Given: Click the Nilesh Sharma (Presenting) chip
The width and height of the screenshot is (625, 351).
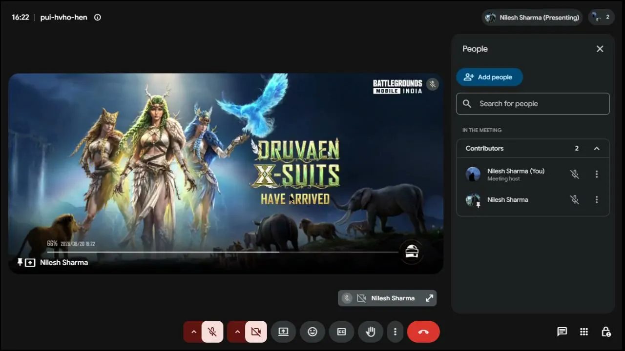Looking at the screenshot, I should pos(532,18).
